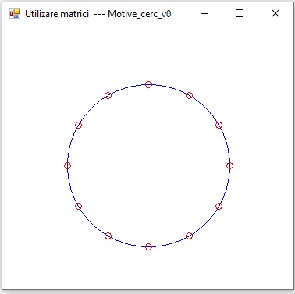Maximize the Utilizare matrici window
The width and height of the screenshot is (295, 294).
pos(240,13)
